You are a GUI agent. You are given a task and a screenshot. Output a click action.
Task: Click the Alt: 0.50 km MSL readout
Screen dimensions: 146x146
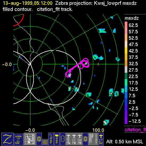pyautogui.click(x=125, y=141)
